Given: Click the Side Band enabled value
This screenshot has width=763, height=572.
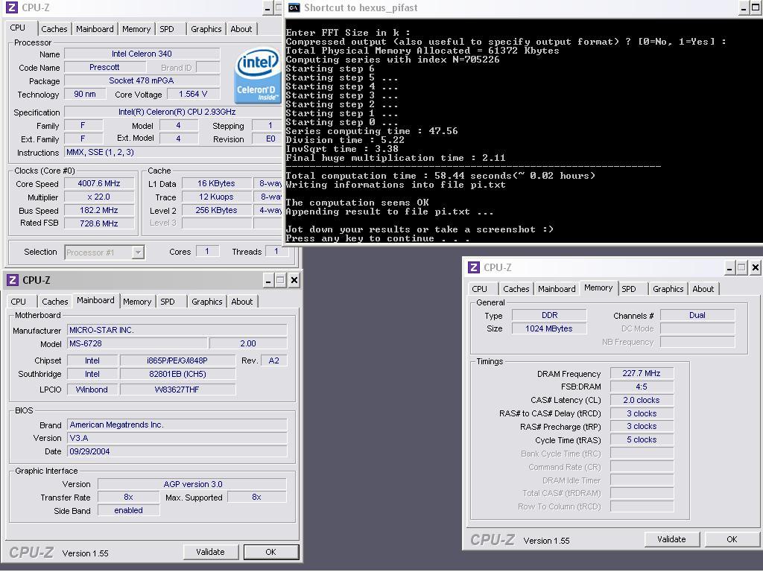Looking at the screenshot, I should tap(128, 510).
